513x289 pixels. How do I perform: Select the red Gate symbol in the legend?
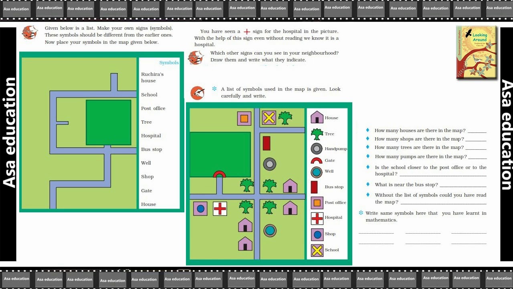(317, 161)
